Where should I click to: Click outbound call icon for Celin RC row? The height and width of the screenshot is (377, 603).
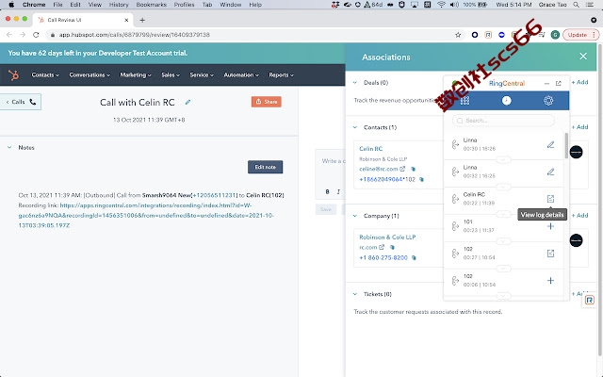click(455, 199)
